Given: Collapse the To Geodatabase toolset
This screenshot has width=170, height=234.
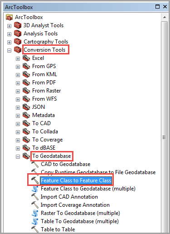Looking at the screenshot, I should click(x=18, y=156).
